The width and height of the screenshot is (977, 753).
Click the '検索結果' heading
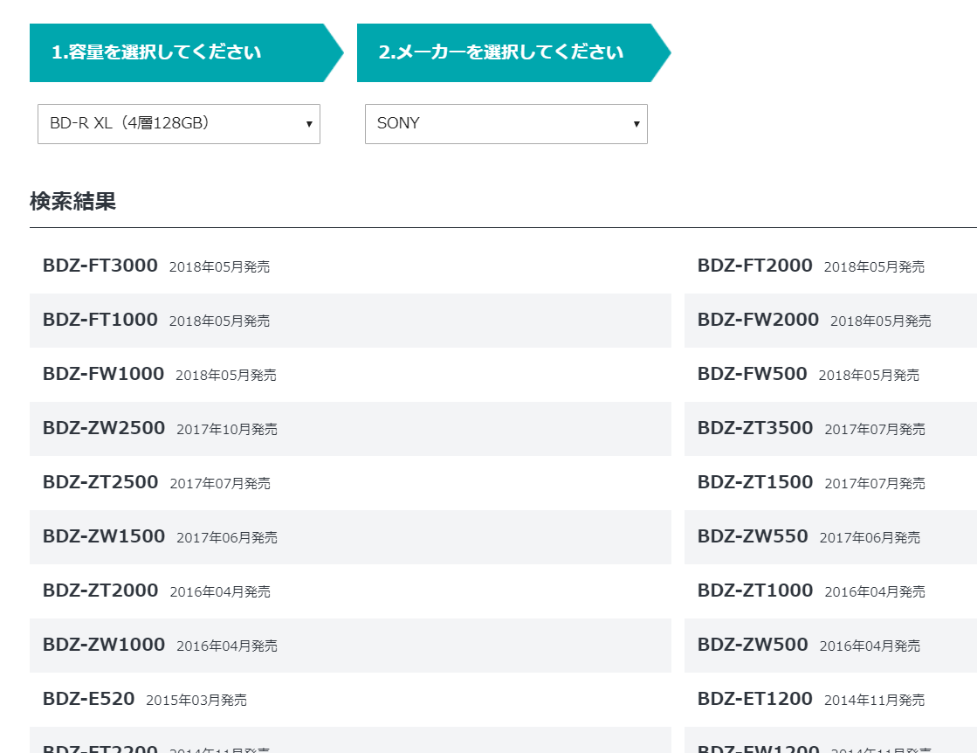pos(72,201)
